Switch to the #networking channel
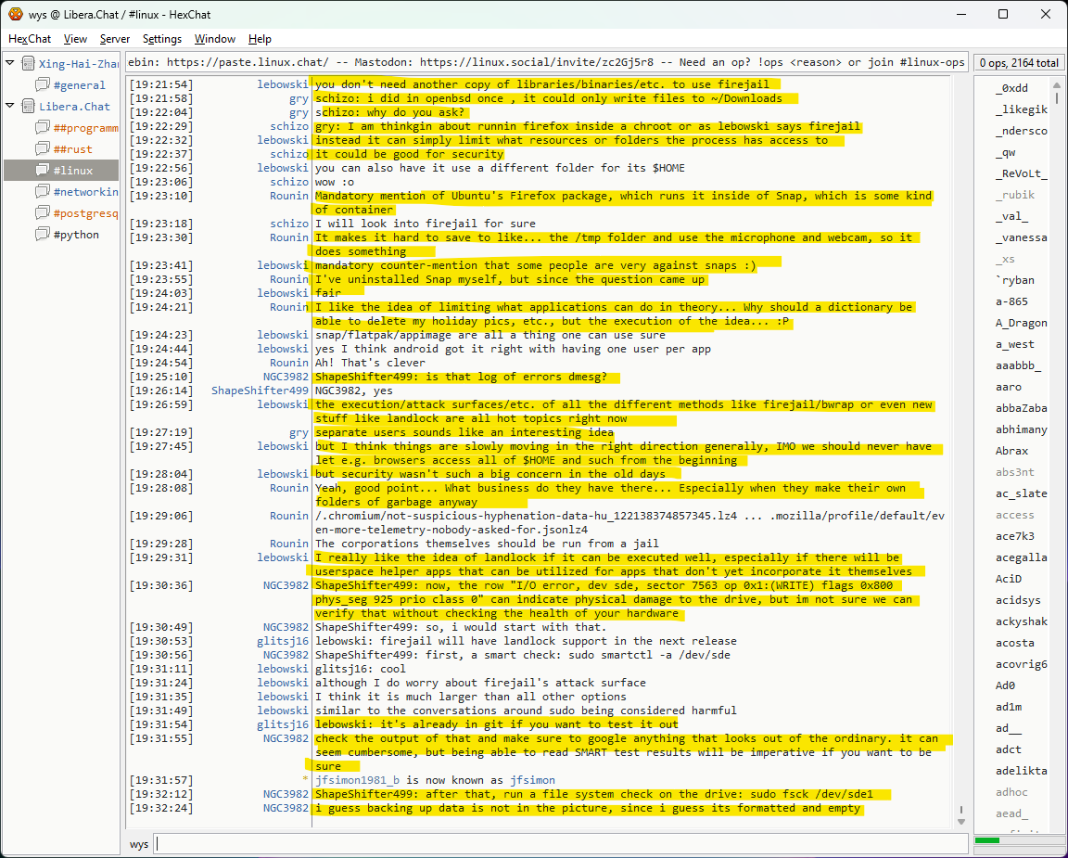The width and height of the screenshot is (1068, 858). pyautogui.click(x=85, y=192)
